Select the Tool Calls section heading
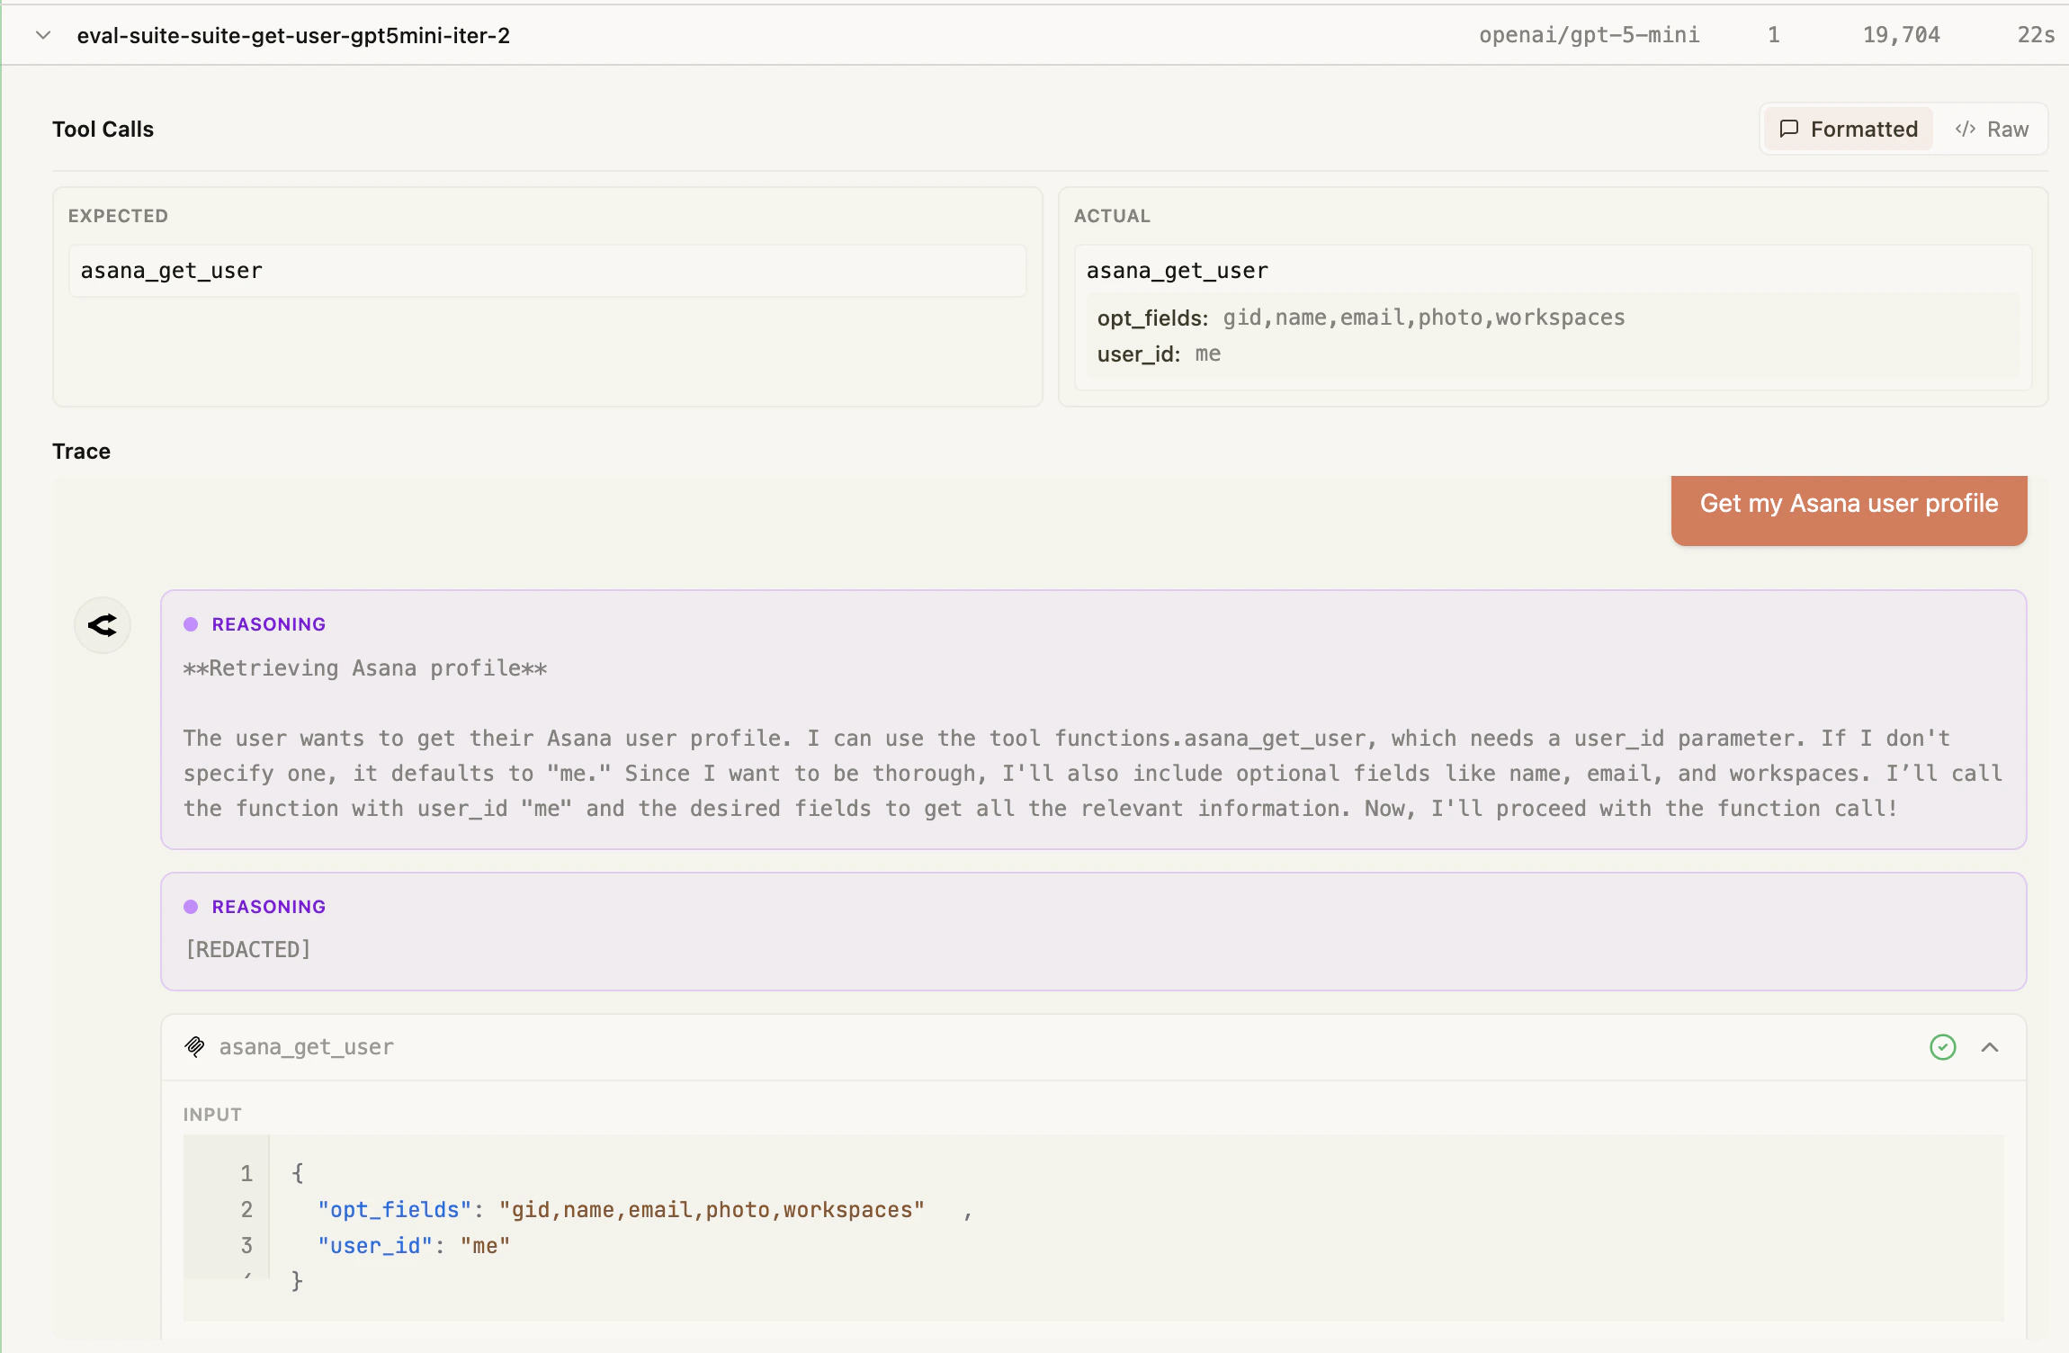 pos(103,129)
